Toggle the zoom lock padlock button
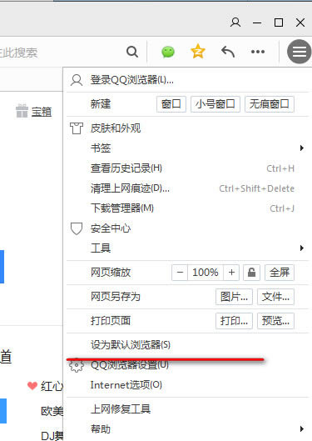Viewport: 312px width, 441px height. (x=251, y=273)
